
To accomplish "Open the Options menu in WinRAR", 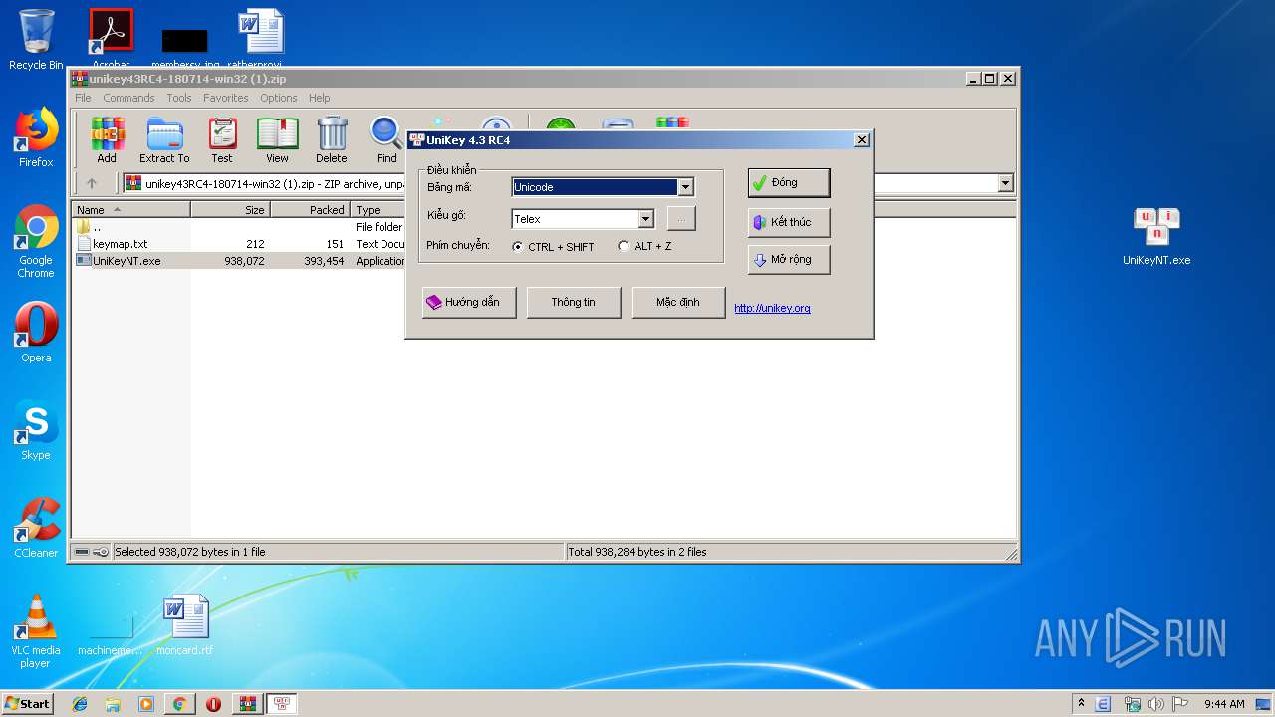I will 279,98.
